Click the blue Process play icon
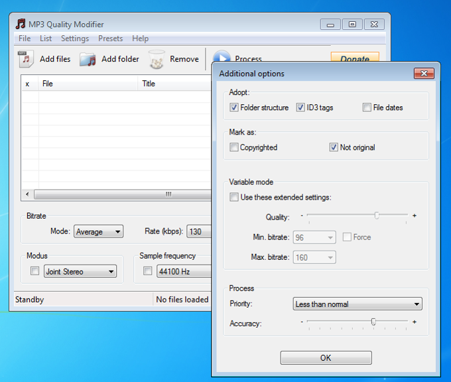Image resolution: width=451 pixels, height=382 pixels. [x=222, y=56]
